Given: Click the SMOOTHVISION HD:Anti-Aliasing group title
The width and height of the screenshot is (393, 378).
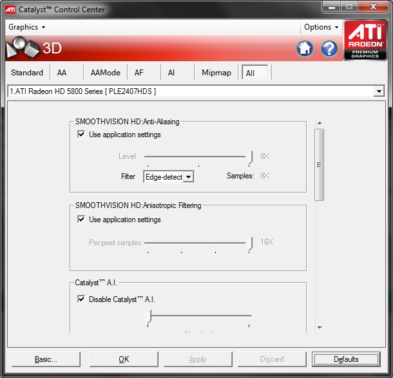Looking at the screenshot, I should 128,122.
